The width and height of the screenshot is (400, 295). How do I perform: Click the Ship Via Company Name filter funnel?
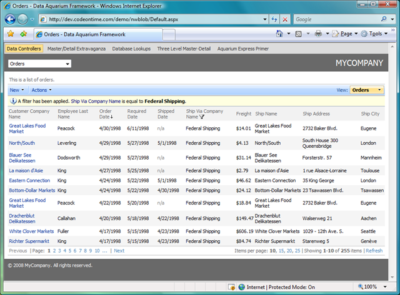pos(202,117)
